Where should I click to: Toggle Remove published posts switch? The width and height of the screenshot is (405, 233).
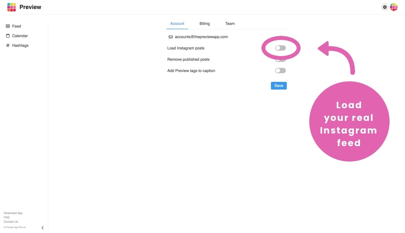point(280,60)
